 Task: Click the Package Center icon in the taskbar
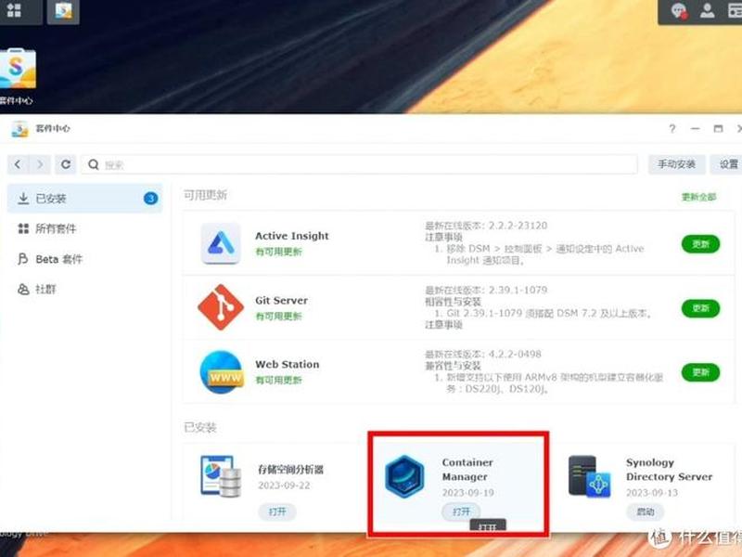[63, 10]
